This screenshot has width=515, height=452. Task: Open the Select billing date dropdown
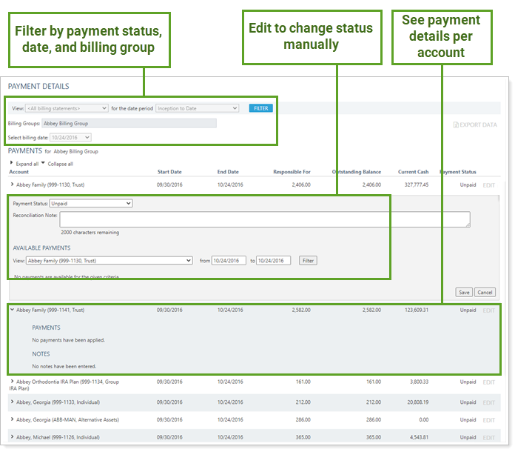[71, 137]
